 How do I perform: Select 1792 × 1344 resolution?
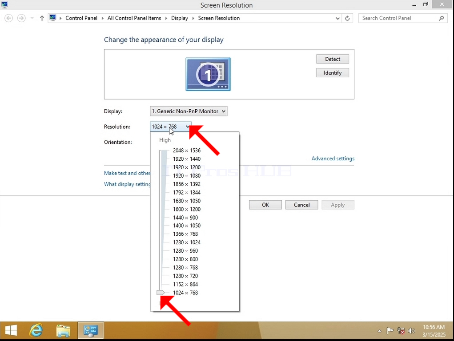pos(187,192)
